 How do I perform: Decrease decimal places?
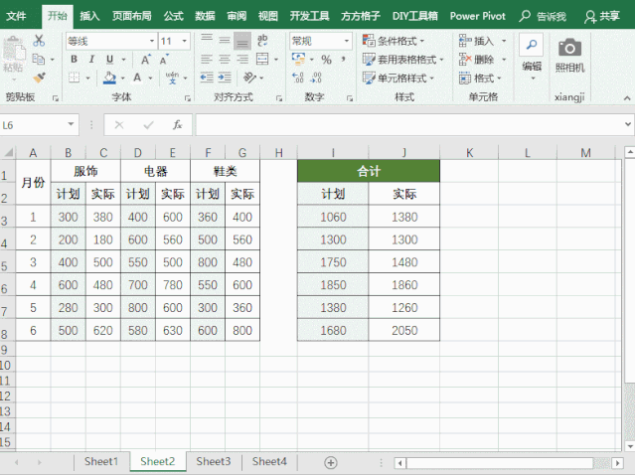point(316,78)
